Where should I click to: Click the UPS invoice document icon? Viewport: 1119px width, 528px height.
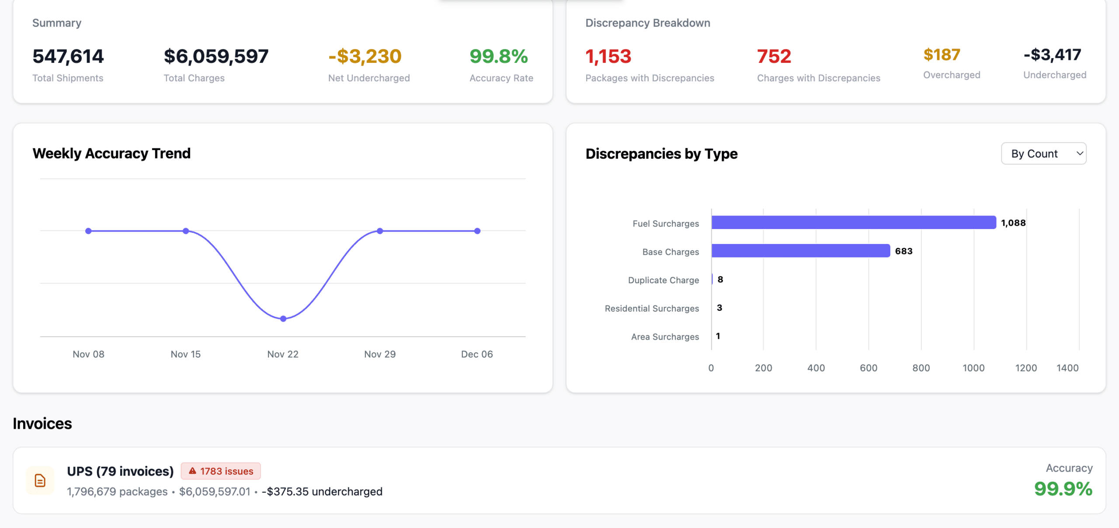(x=39, y=480)
